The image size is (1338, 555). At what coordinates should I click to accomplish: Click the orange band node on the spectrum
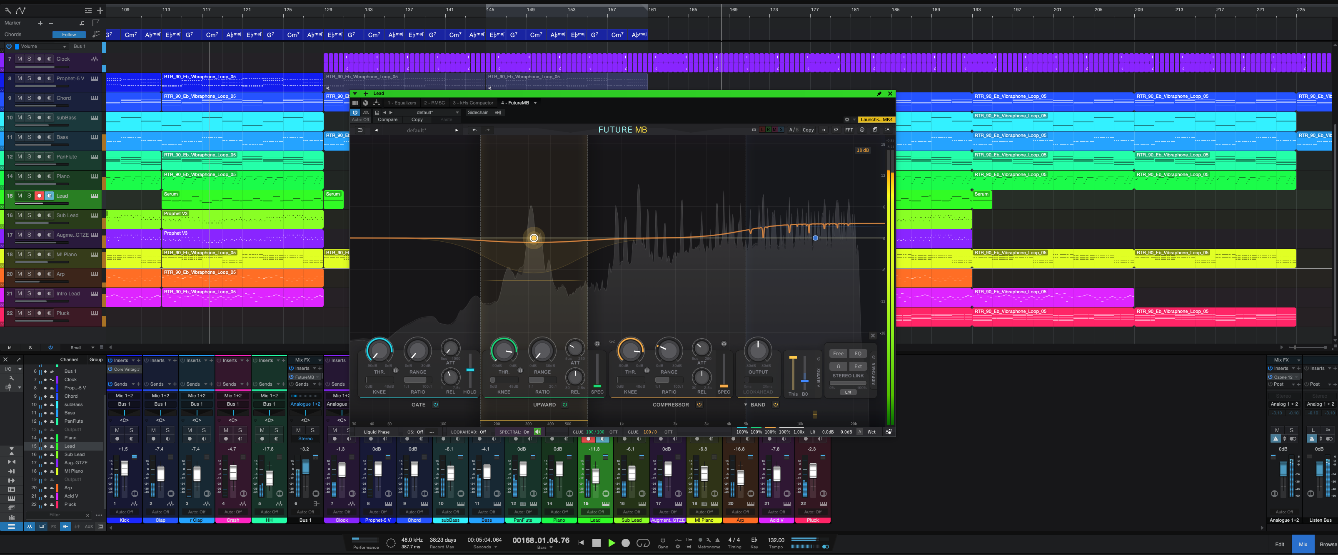tap(534, 238)
